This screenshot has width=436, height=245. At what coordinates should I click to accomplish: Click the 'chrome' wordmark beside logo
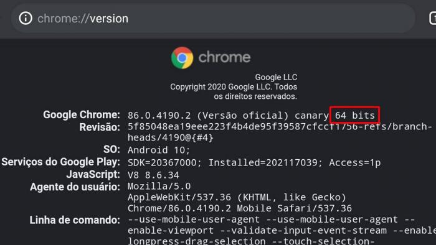coord(224,57)
